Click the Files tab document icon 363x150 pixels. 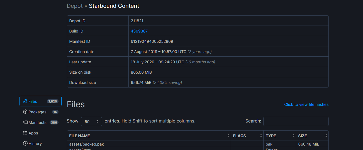point(25,101)
